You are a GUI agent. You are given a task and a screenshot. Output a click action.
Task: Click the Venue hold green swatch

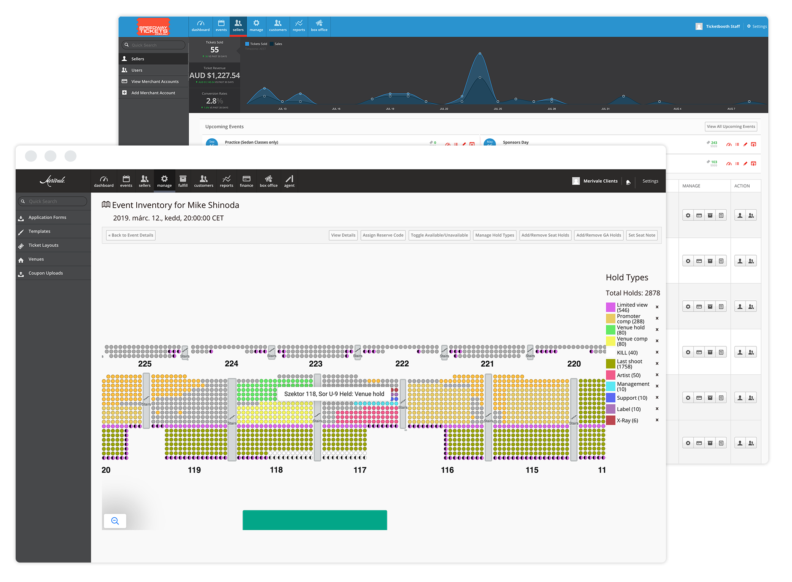(x=610, y=330)
